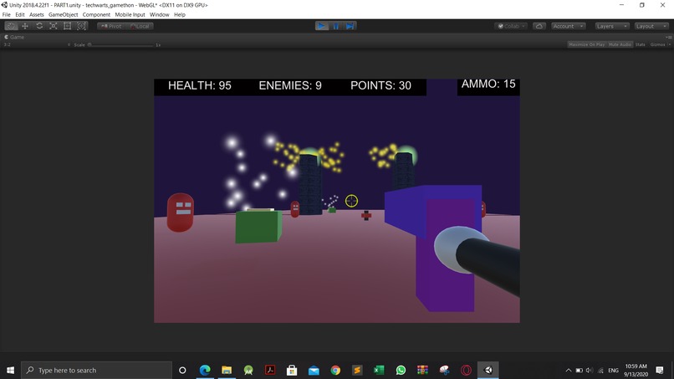Open the notification center
This screenshot has width=674, height=379.
660,370
